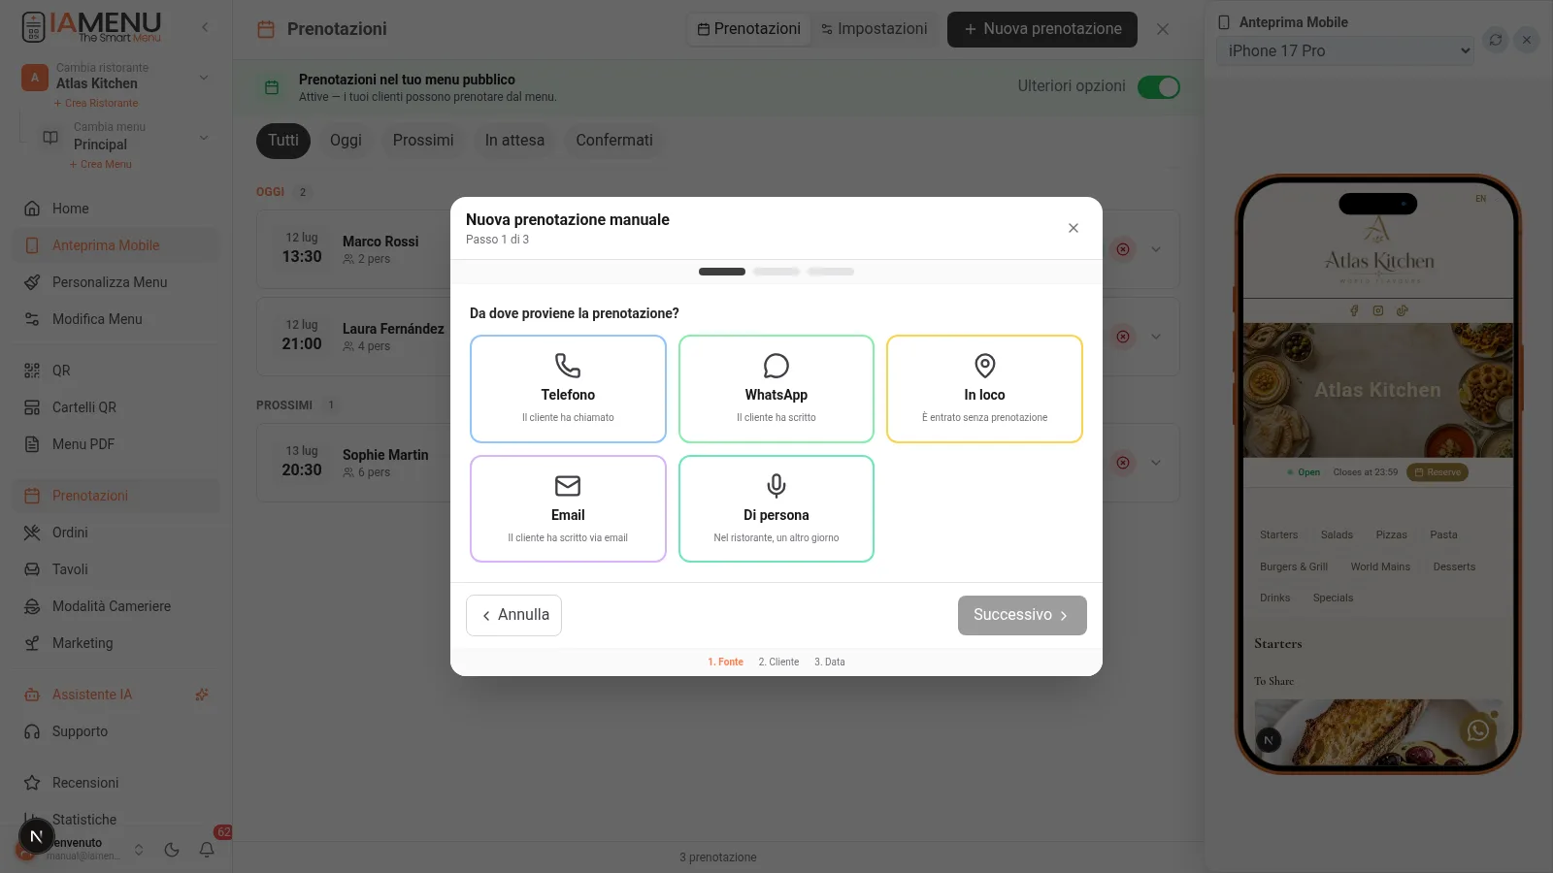Screen dimensions: 1553x873
Task: Cancel Laura Fernández reservation red icon
Action: pos(1123,337)
